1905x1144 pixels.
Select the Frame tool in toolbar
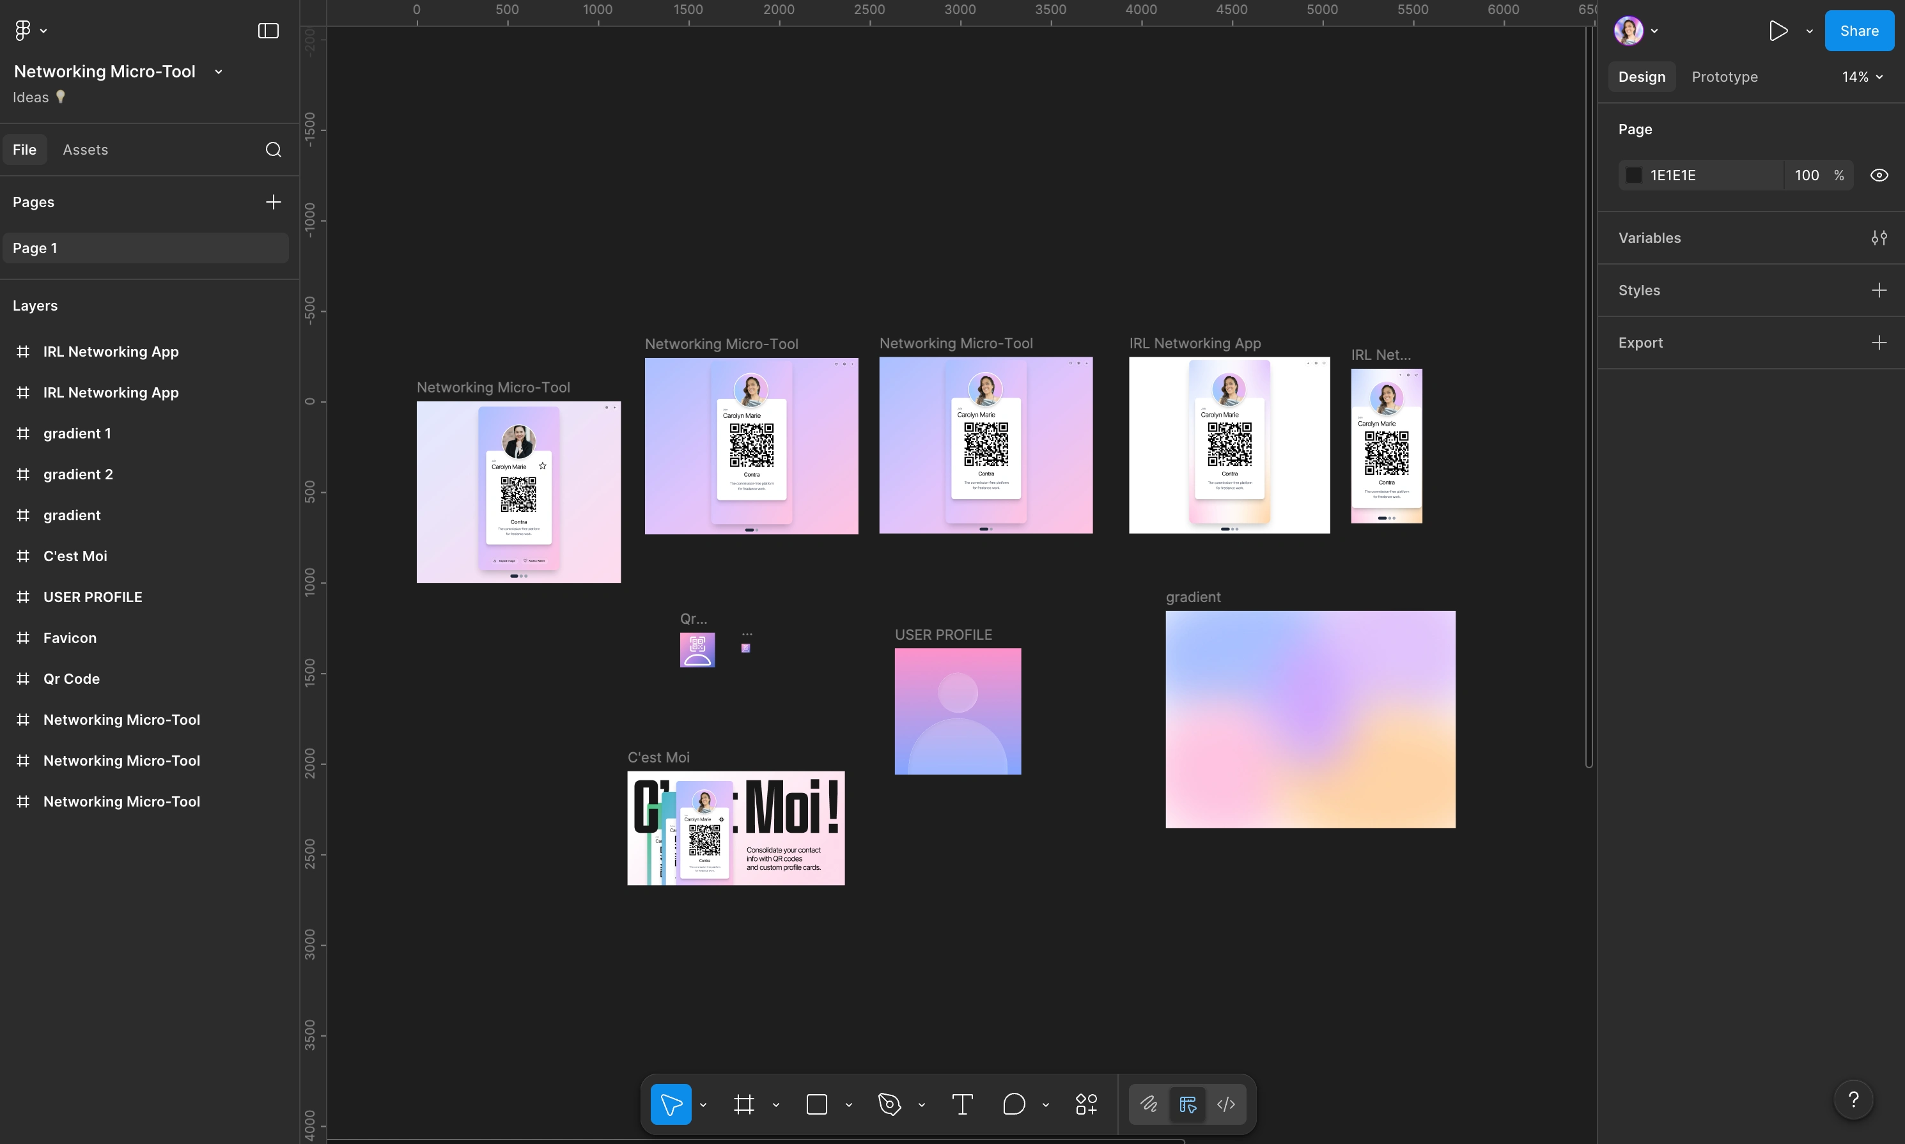point(743,1104)
